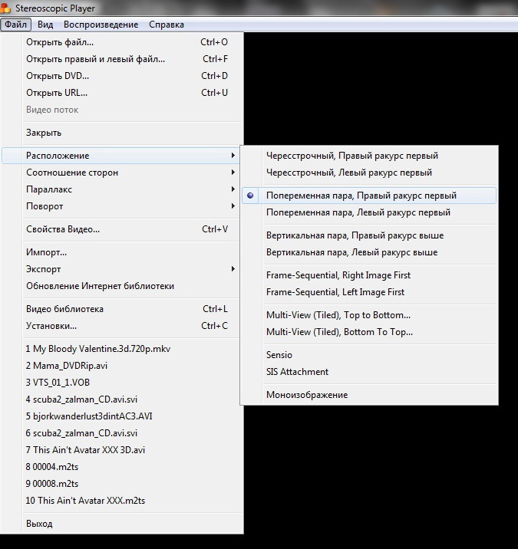Expand the Параллакс submenu
The height and width of the screenshot is (549, 518).
coord(122,189)
